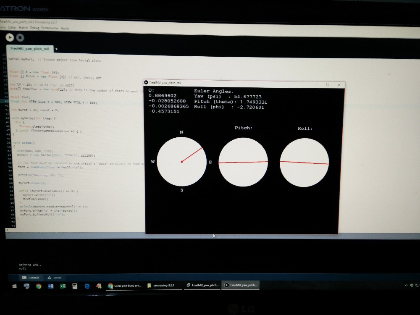This screenshot has width=420, height=315.
Task: Click the 'void setup()' code line
Action: 24,143
